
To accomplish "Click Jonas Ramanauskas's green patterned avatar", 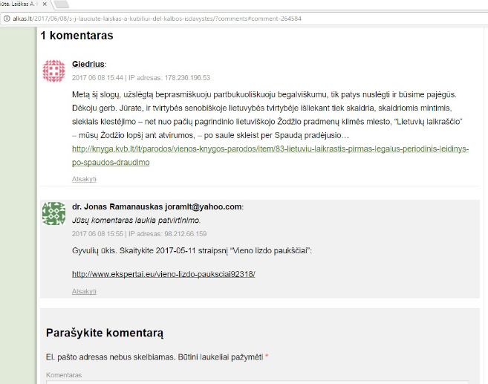I will [x=53, y=213].
